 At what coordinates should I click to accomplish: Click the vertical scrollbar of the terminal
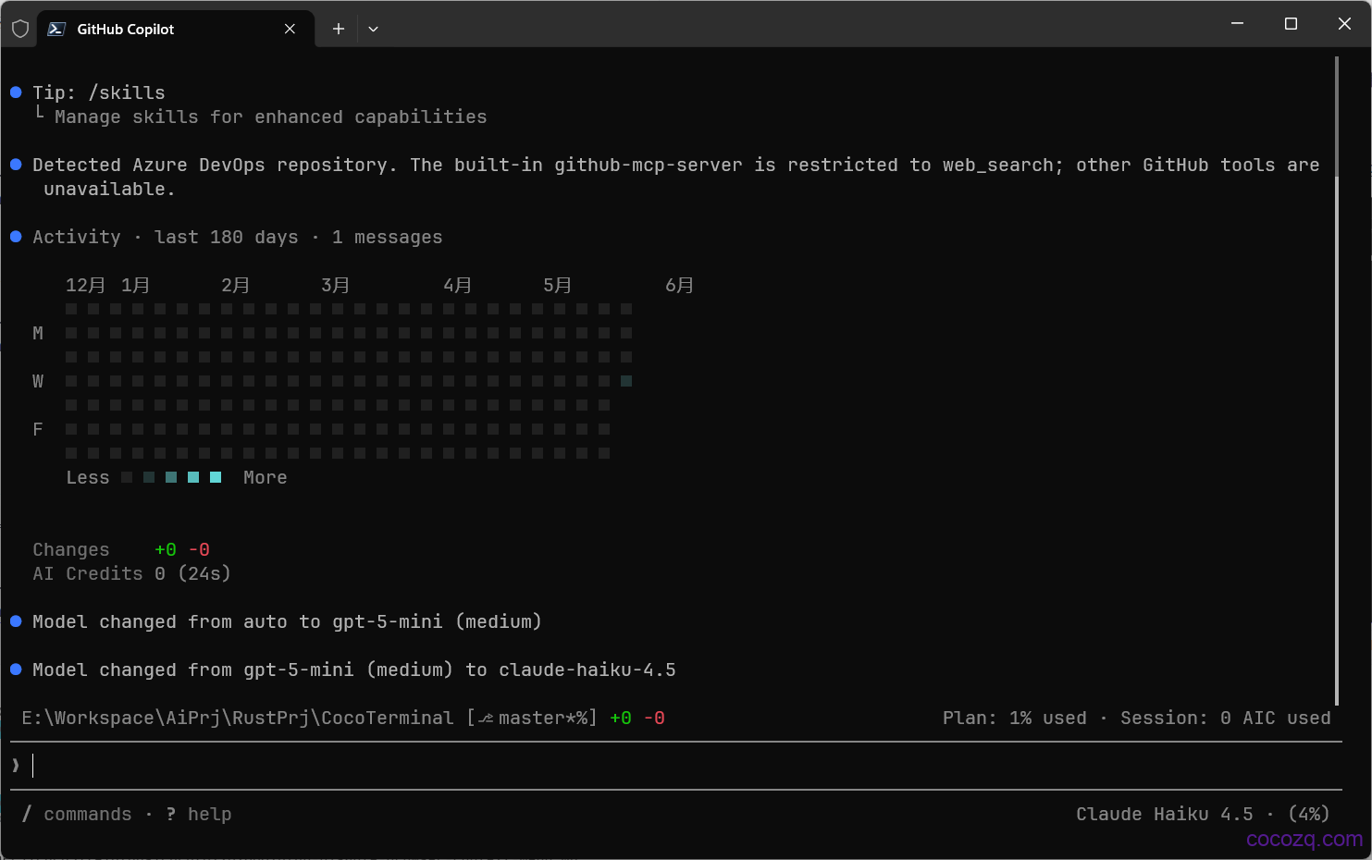(x=1337, y=380)
